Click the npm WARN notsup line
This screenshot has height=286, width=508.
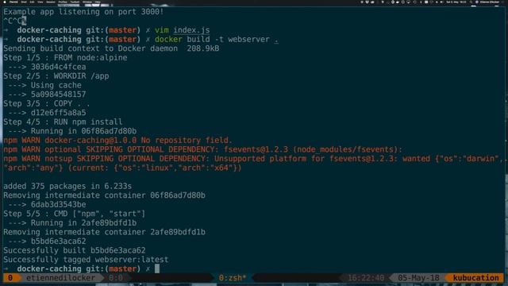tap(254, 159)
